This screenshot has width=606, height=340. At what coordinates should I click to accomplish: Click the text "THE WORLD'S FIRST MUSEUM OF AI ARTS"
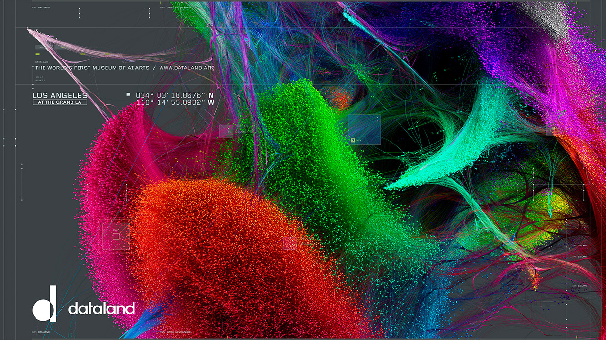92,68
